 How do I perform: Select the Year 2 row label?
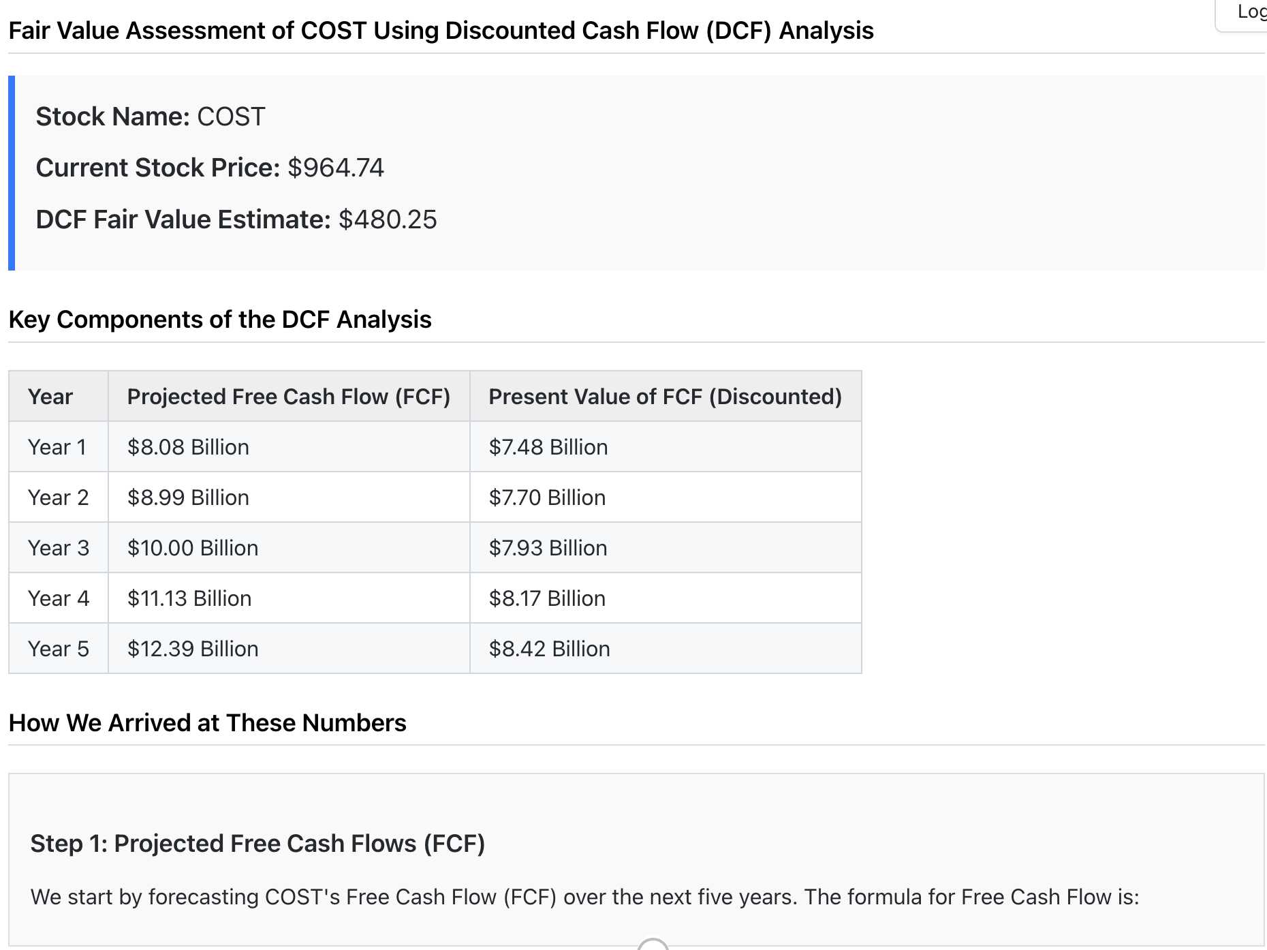[59, 497]
